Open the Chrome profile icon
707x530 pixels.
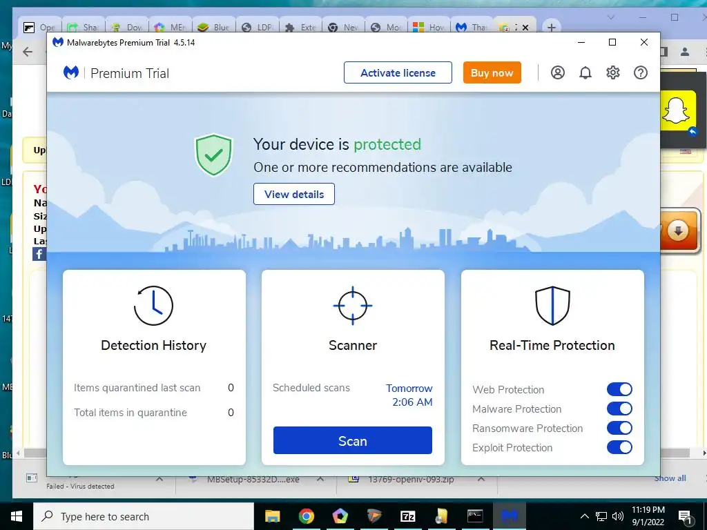click(x=685, y=52)
